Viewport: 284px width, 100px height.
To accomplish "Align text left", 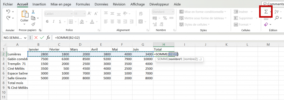I will [x=106, y=21].
